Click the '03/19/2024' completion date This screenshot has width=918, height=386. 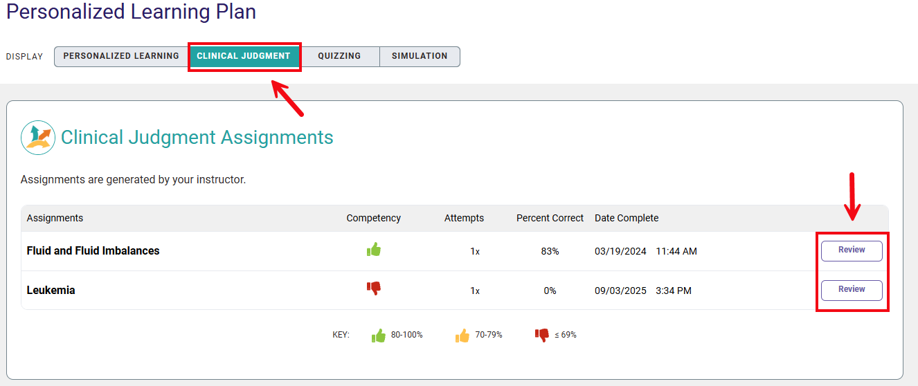click(620, 252)
